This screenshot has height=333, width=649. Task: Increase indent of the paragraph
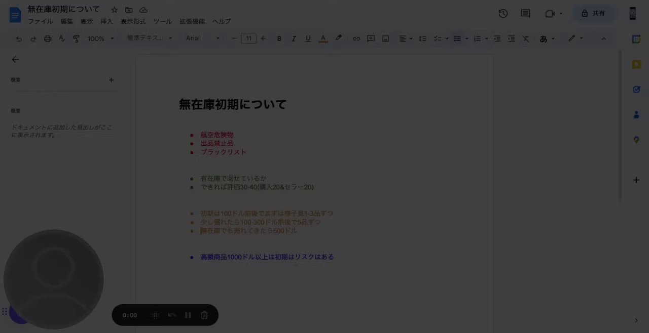click(x=512, y=38)
